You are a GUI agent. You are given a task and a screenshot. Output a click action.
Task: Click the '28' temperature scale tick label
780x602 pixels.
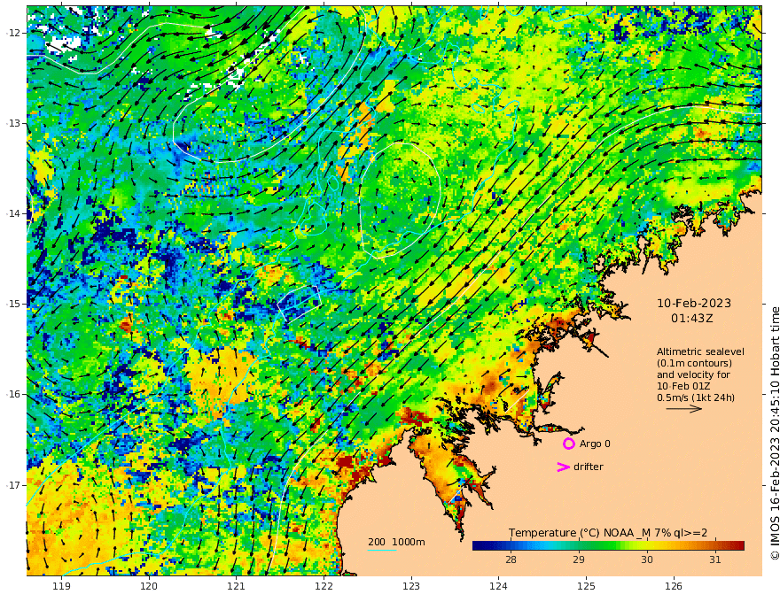point(511,560)
